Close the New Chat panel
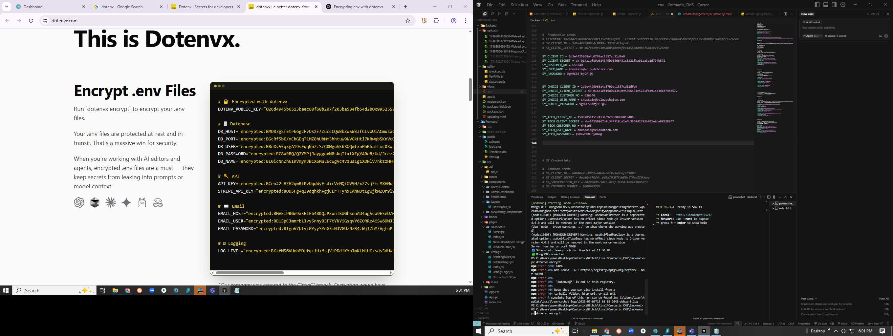893x336 pixels. [x=888, y=14]
